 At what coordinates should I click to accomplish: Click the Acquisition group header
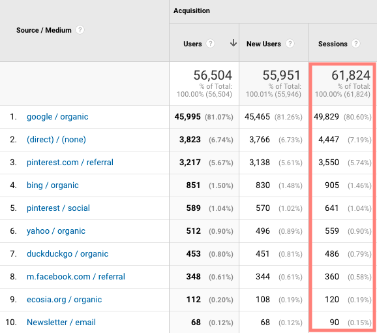coord(192,11)
